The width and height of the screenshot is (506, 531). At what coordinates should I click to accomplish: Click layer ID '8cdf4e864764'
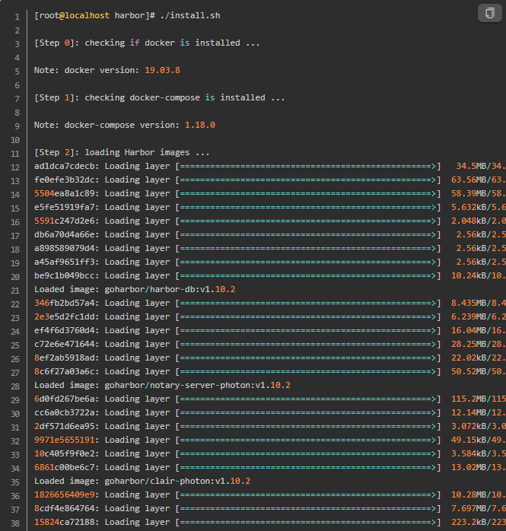(x=65, y=509)
